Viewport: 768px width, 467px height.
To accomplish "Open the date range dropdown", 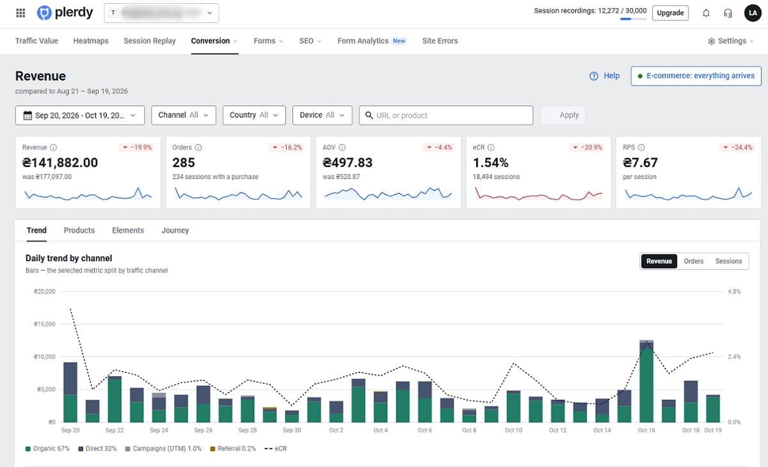I will [80, 116].
